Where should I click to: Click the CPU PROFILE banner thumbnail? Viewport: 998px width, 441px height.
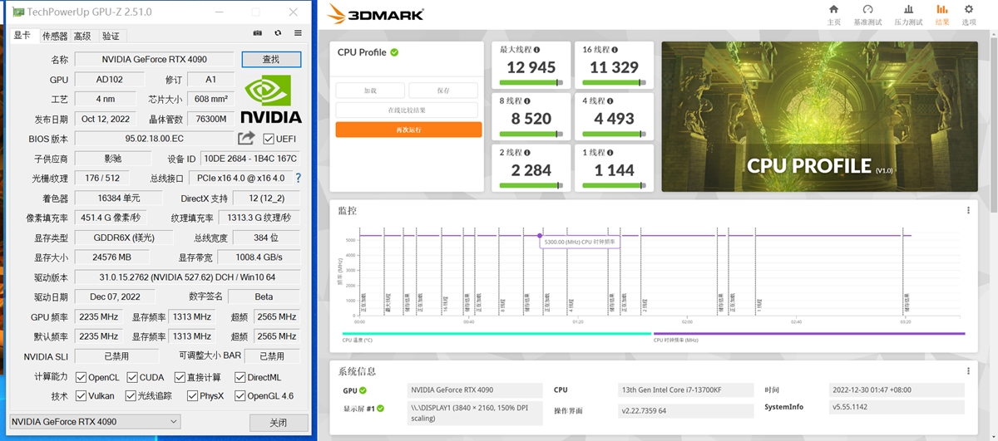(x=820, y=117)
